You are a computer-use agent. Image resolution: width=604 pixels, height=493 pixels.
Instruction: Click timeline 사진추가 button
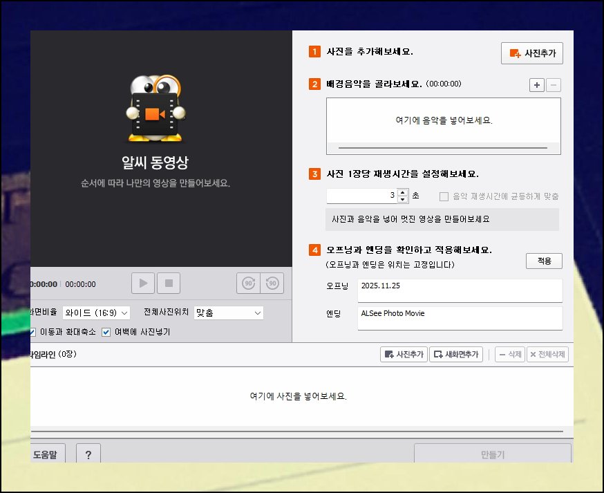point(404,354)
